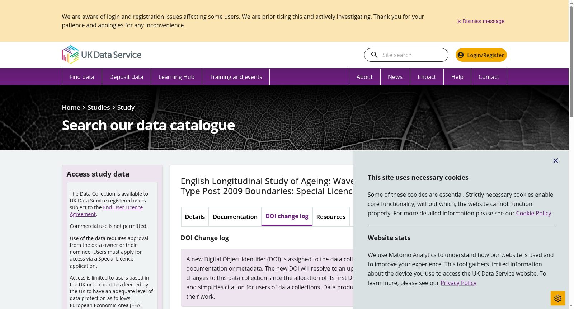Go to the News page
Viewport: 574px width, 309px height.
[395, 77]
